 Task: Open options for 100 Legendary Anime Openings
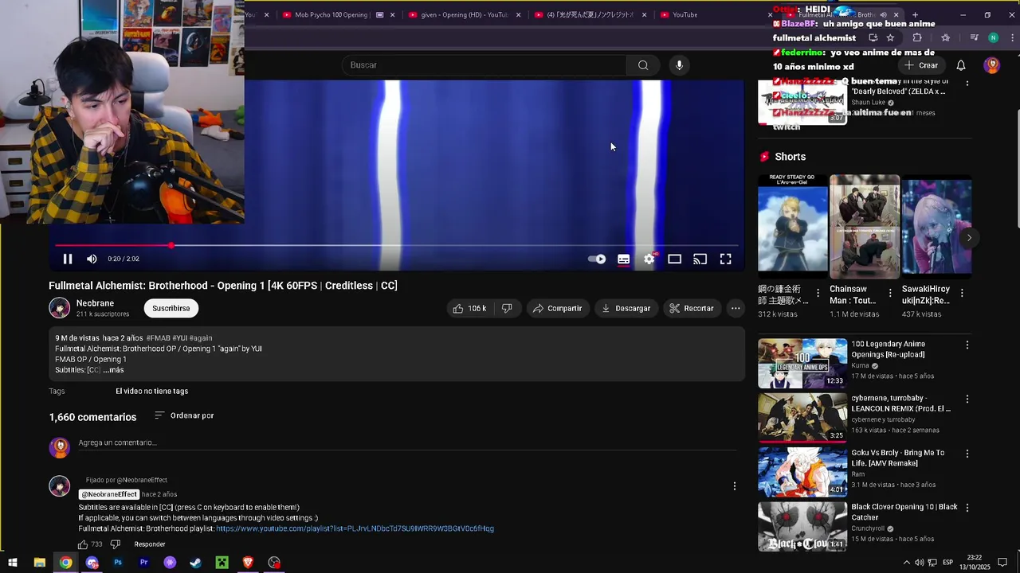967,345
